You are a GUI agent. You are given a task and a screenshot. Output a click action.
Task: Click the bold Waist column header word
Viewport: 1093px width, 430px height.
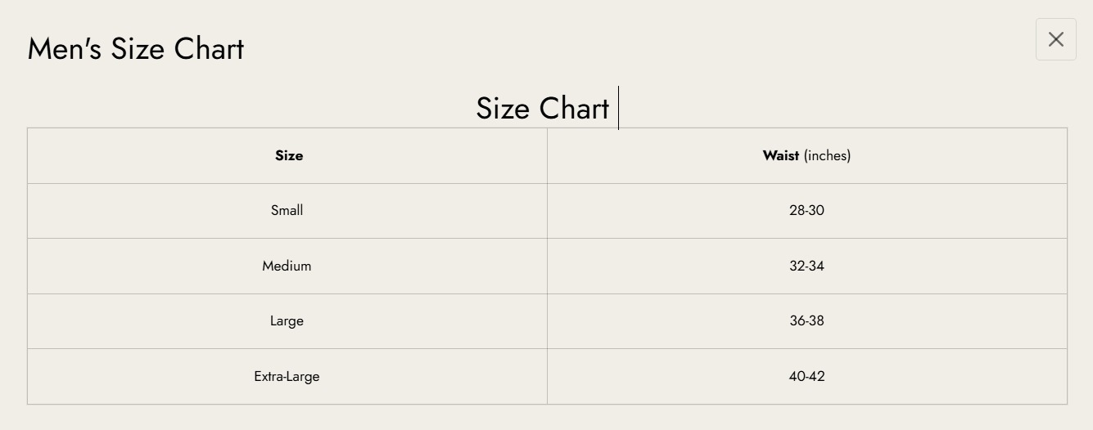point(780,155)
